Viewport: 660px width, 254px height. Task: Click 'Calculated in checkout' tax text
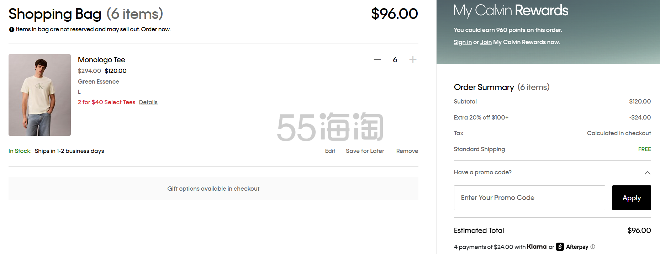(619, 133)
